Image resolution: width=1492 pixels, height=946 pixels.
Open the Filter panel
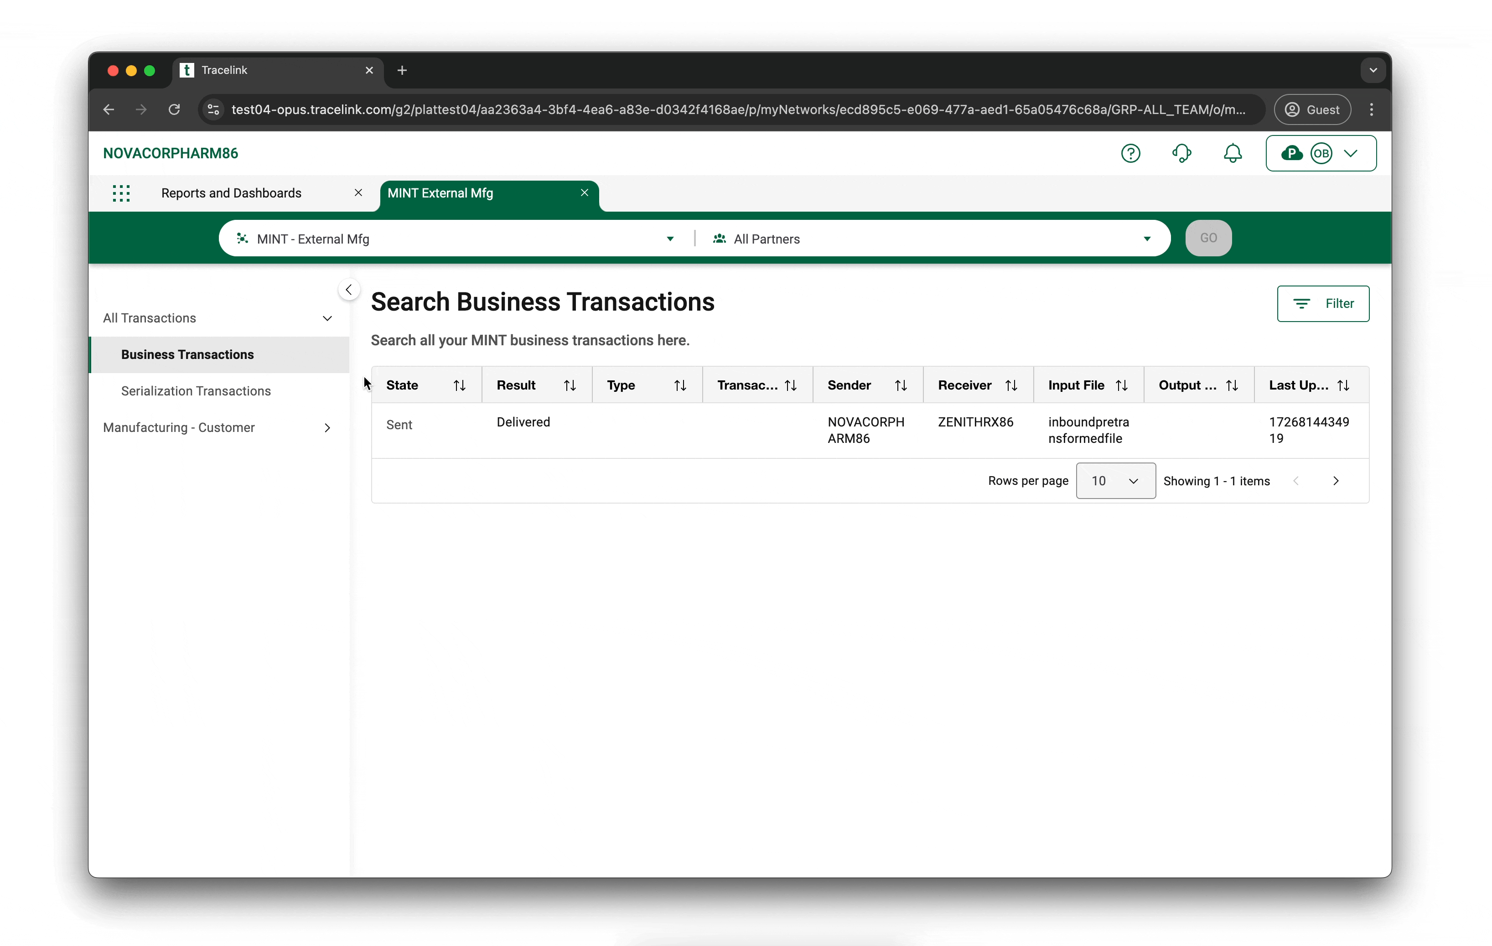pyautogui.click(x=1322, y=304)
